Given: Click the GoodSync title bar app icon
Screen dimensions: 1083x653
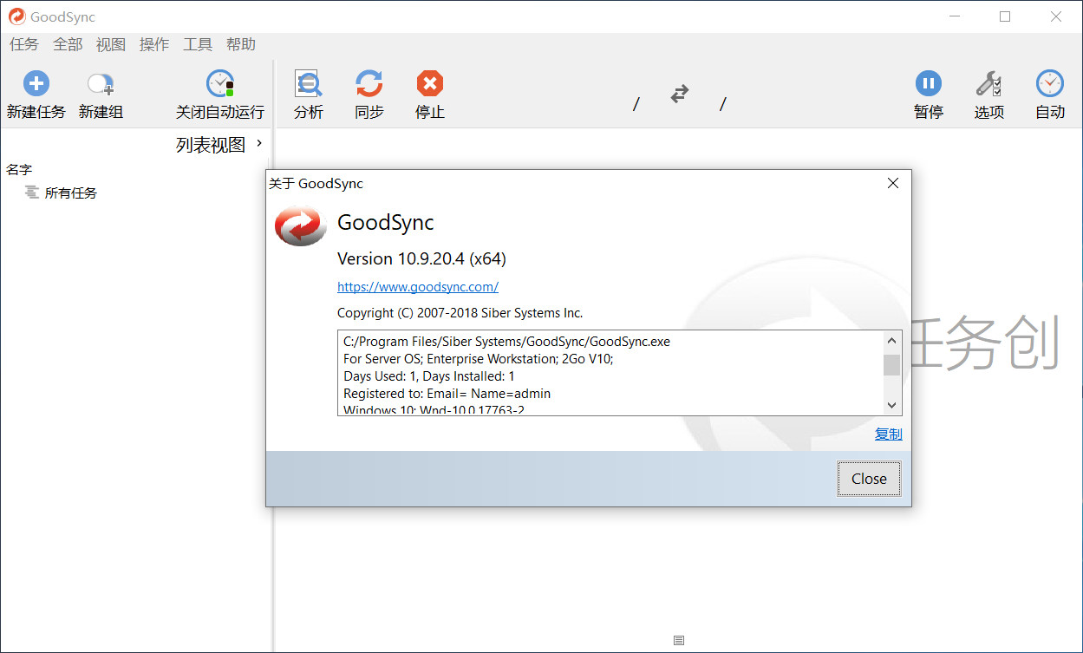Looking at the screenshot, I should tap(16, 16).
